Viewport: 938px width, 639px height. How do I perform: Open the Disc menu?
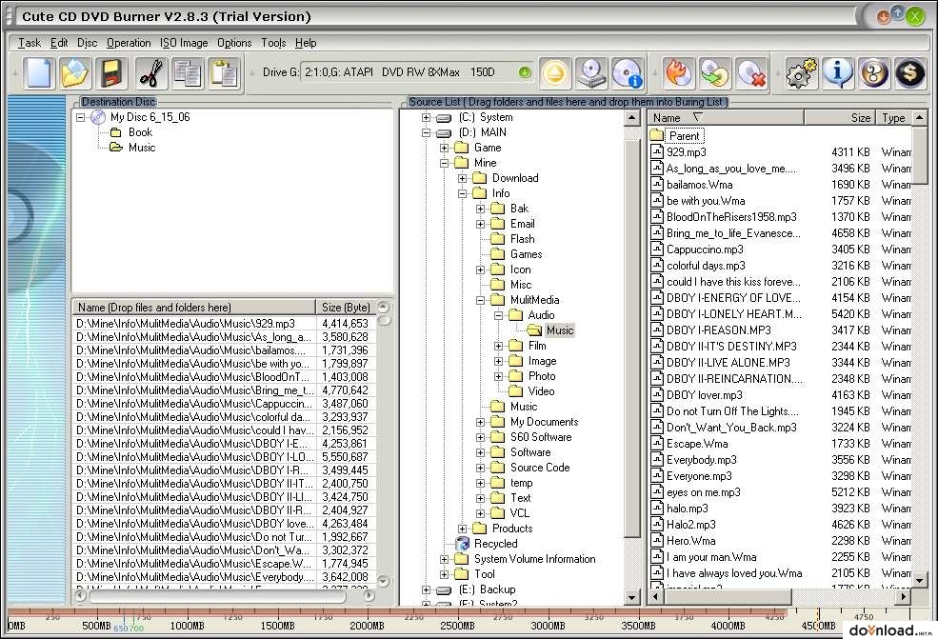pyautogui.click(x=88, y=43)
